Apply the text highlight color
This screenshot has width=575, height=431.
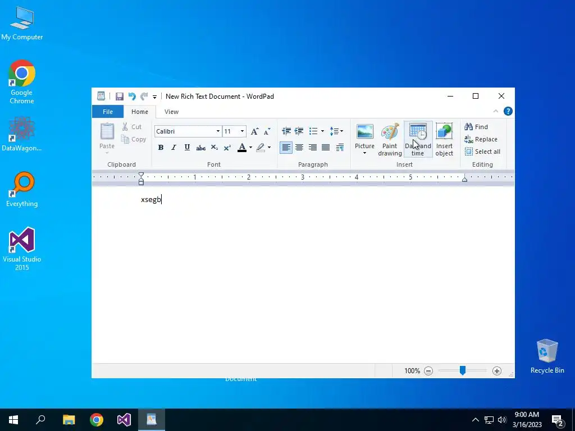(x=261, y=148)
